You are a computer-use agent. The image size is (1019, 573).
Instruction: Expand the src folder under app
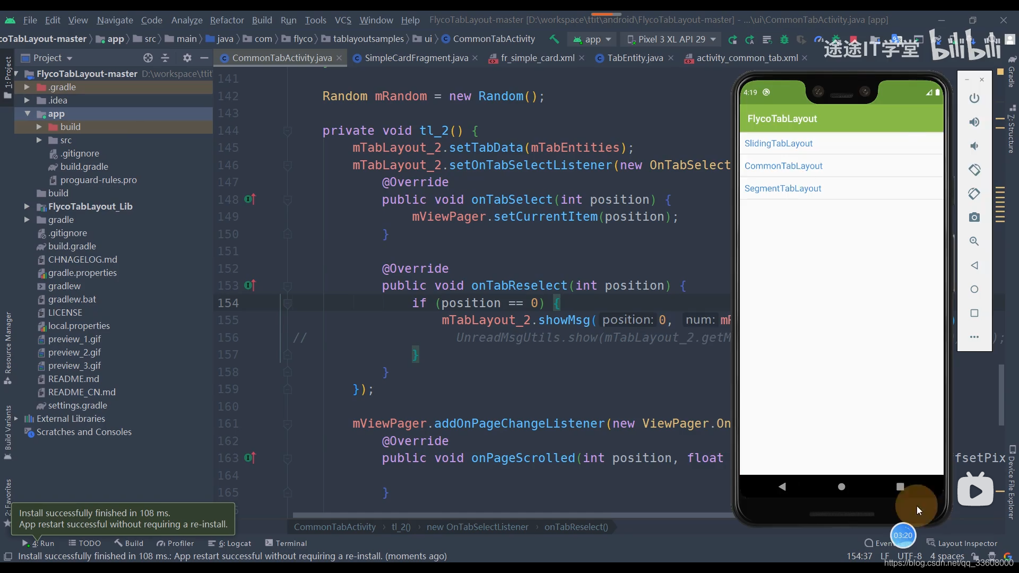tap(39, 140)
